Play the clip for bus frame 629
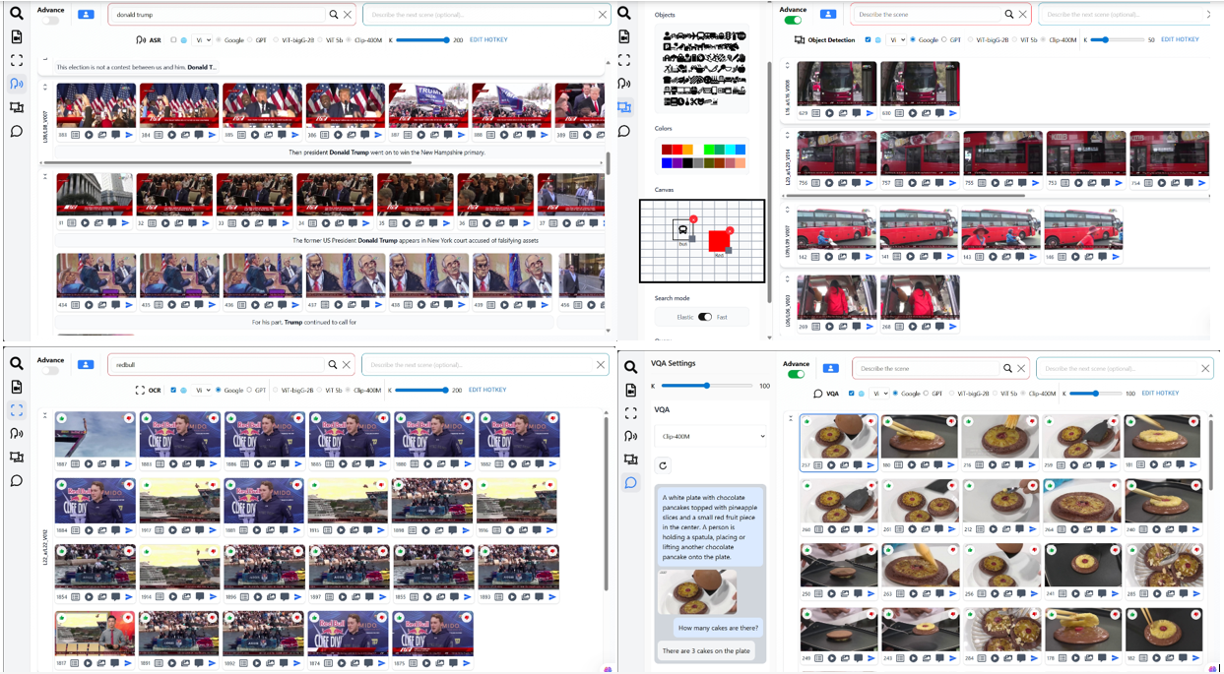Image resolution: width=1224 pixels, height=674 pixels. 829,113
